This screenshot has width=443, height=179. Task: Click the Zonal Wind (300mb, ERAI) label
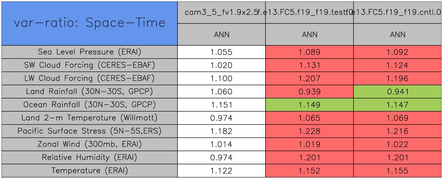pyautogui.click(x=89, y=144)
